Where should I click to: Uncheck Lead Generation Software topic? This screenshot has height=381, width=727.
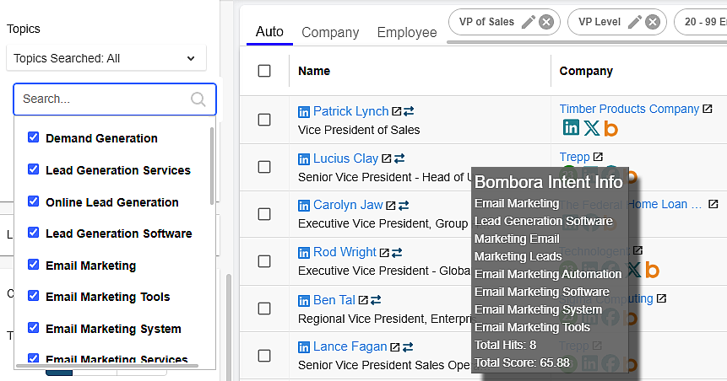coord(34,232)
